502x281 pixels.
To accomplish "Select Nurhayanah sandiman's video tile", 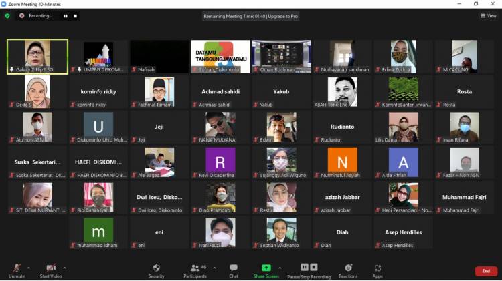I will click(342, 57).
